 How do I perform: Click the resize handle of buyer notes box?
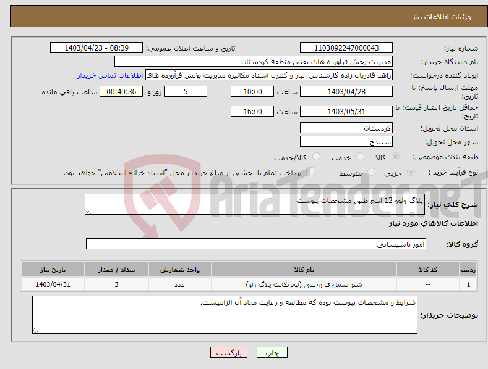(36, 330)
